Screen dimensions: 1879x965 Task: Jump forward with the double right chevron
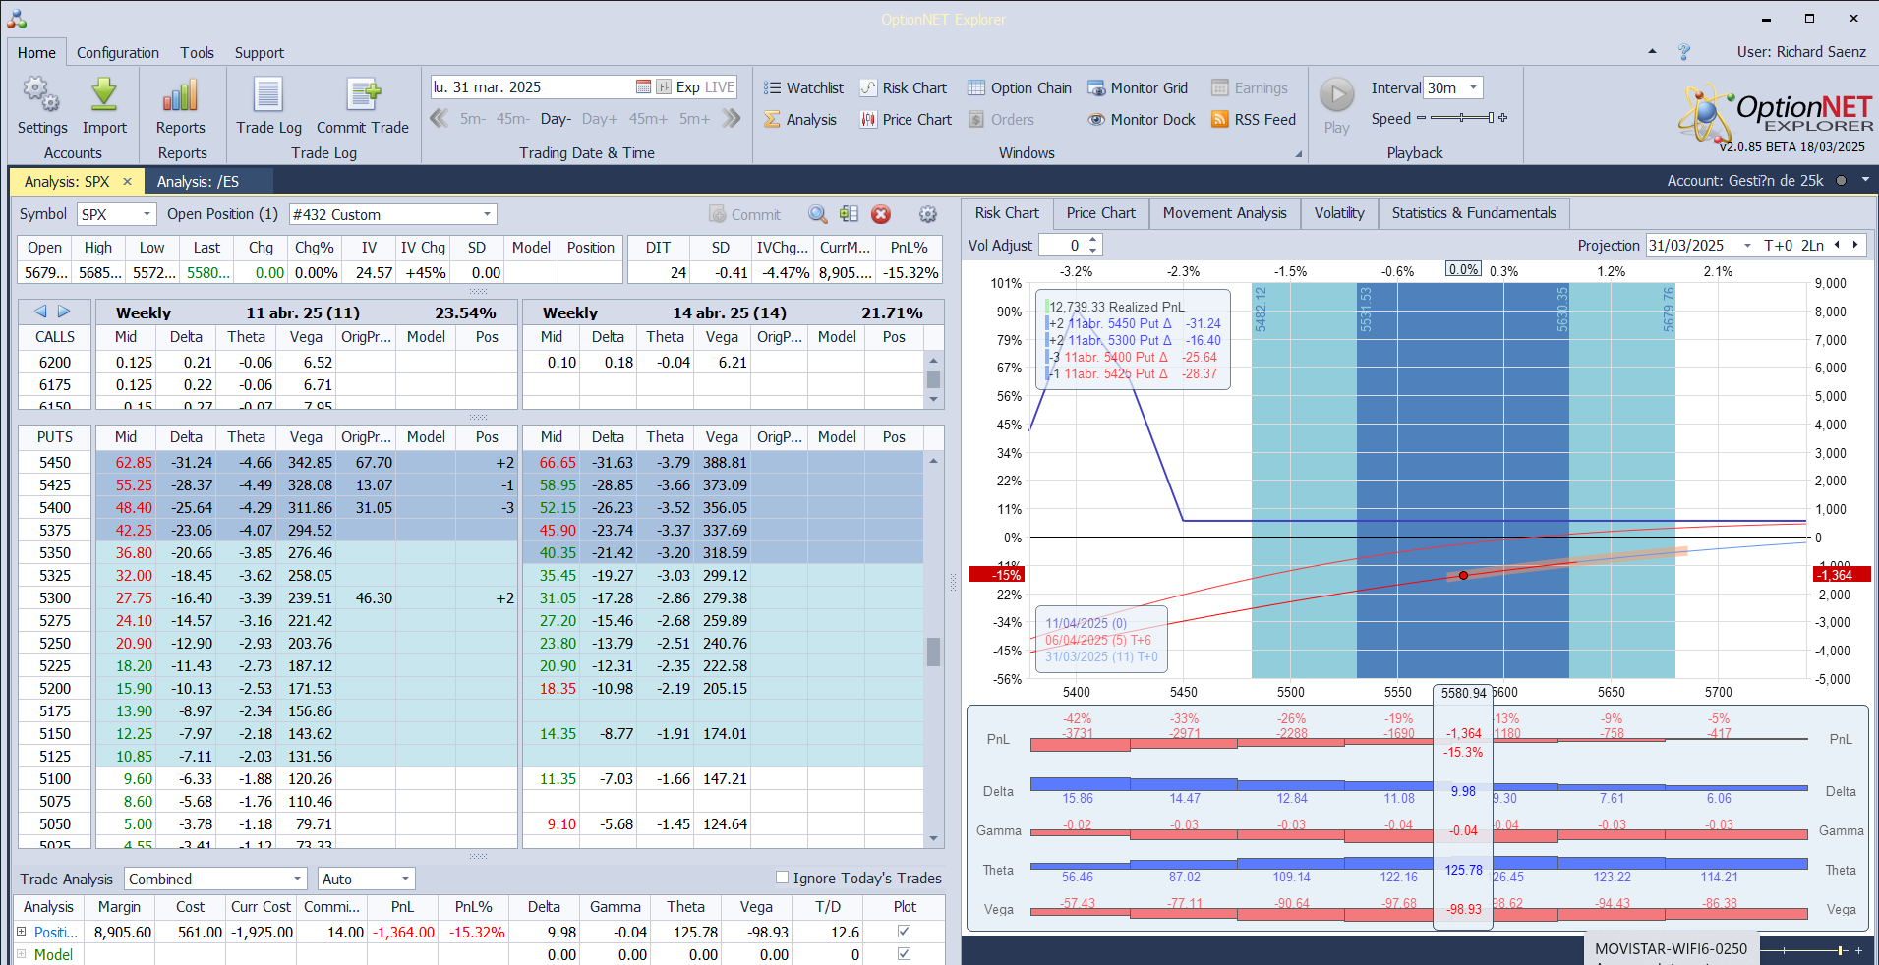tap(731, 118)
